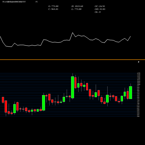The height and width of the screenshot is (145, 145).
Task: Click the low value "L: 775.00"
Action: pyautogui.click(x=76, y=9)
